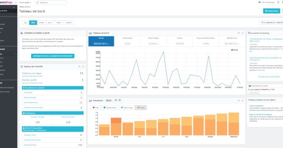Open the Paniers actifs link

29,80
